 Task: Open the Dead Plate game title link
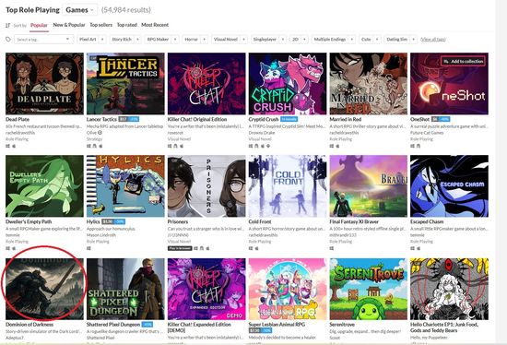tap(18, 119)
